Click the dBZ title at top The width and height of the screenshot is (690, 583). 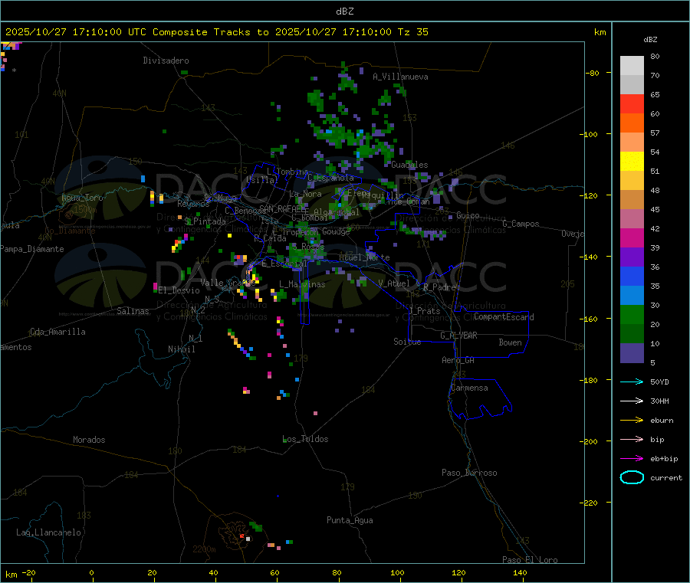pos(344,11)
